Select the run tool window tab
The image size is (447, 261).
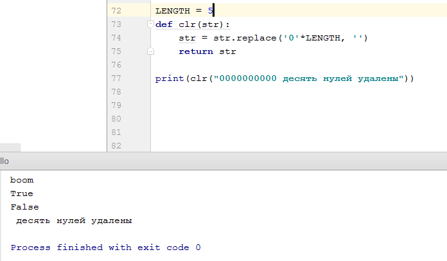click(x=5, y=161)
